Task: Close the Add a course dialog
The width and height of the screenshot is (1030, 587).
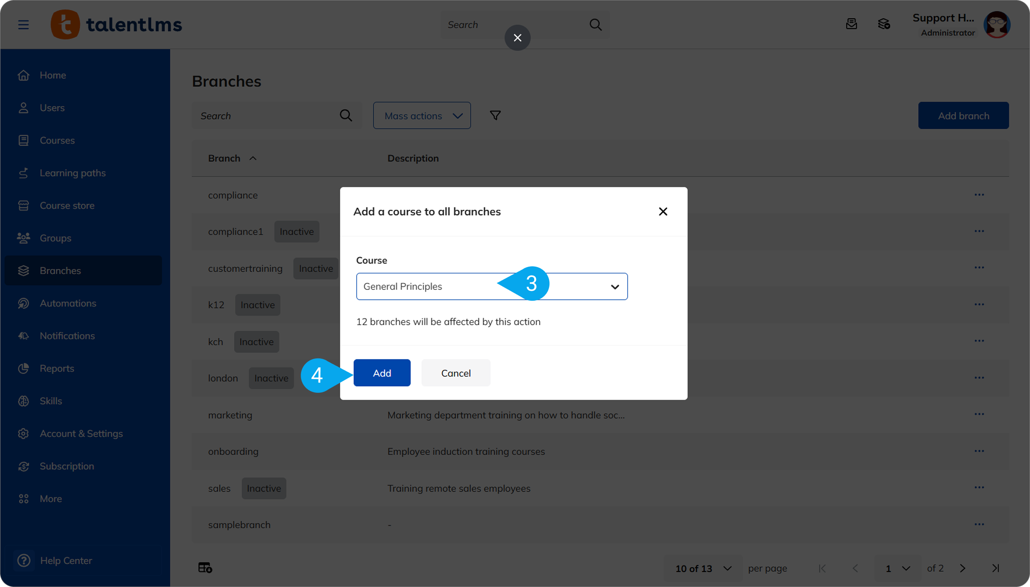Action: [663, 211]
